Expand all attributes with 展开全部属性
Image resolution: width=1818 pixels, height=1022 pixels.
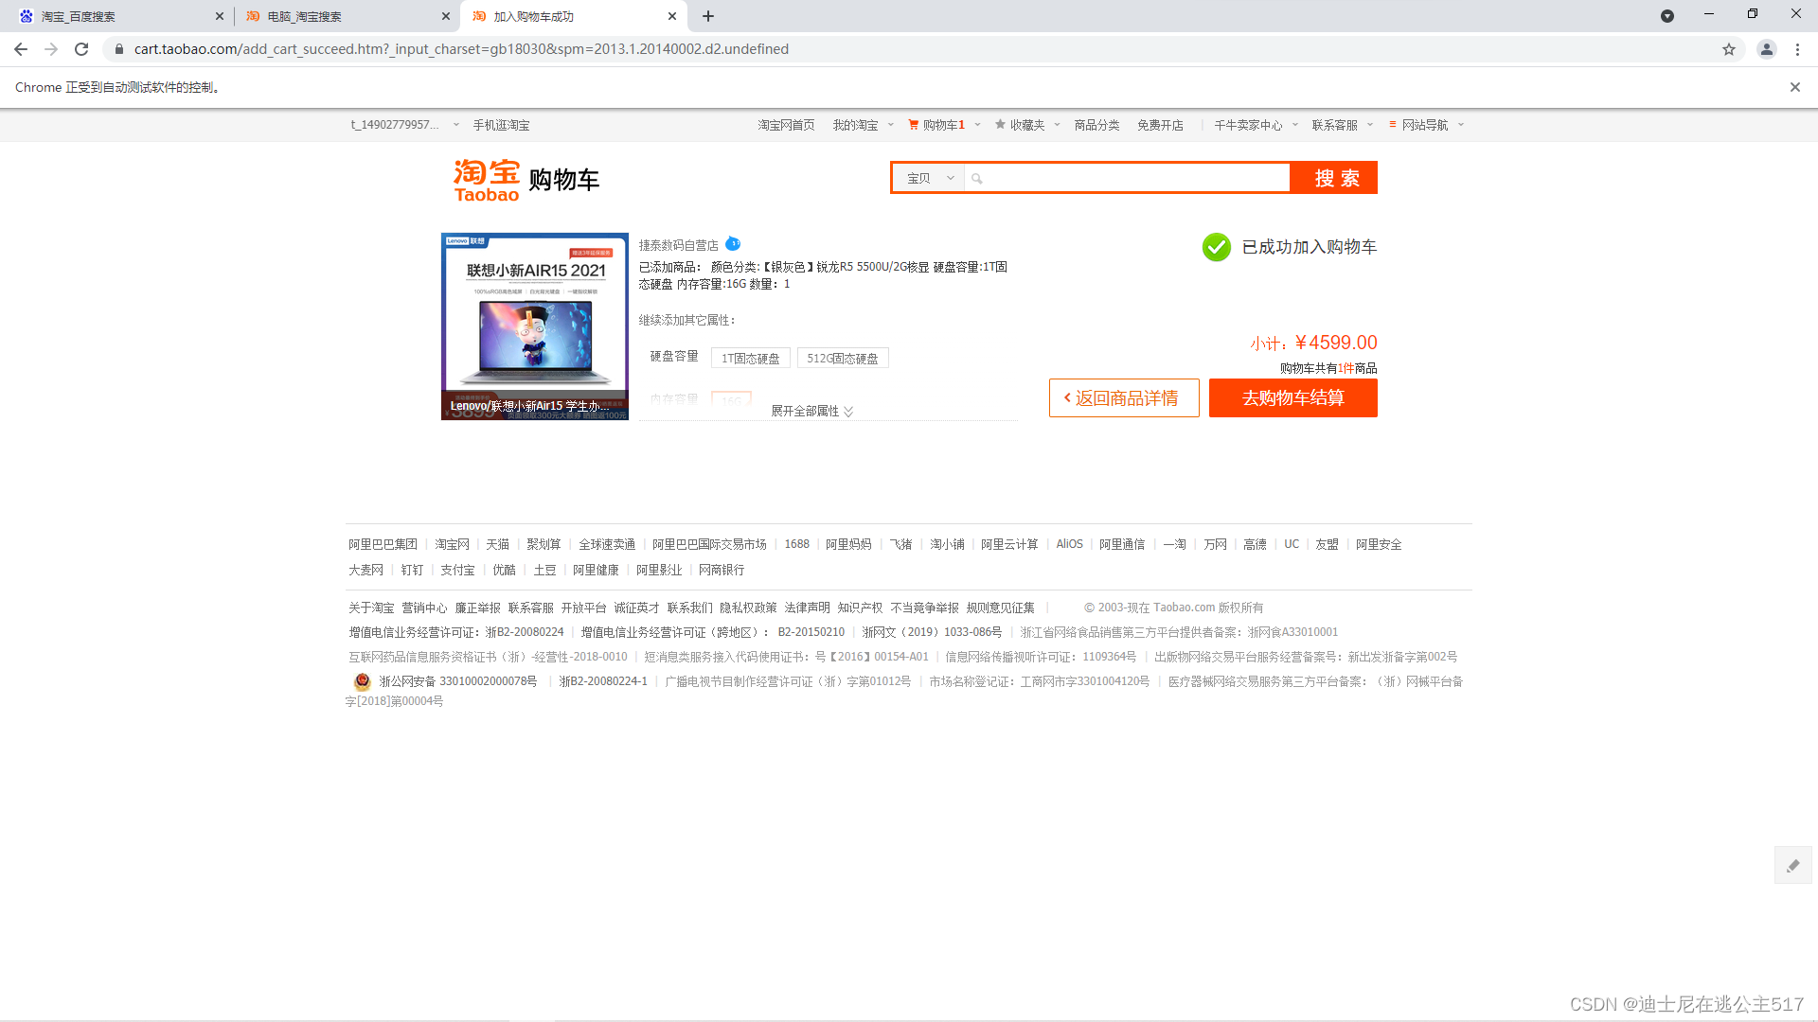[812, 411]
